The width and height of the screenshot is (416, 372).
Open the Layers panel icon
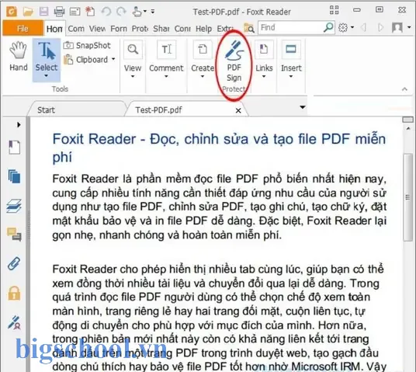pyautogui.click(x=14, y=206)
